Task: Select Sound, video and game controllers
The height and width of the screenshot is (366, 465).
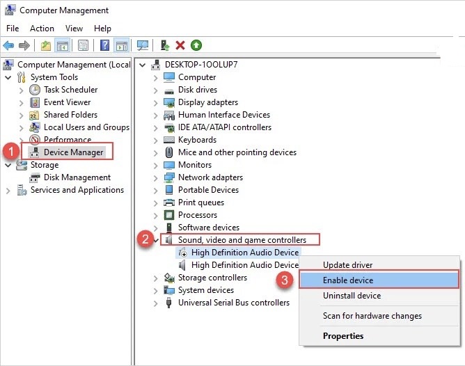Action: (x=242, y=240)
